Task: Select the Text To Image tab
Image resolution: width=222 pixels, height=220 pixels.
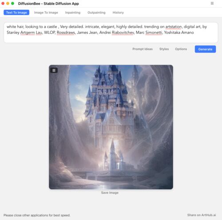Action: (16, 12)
